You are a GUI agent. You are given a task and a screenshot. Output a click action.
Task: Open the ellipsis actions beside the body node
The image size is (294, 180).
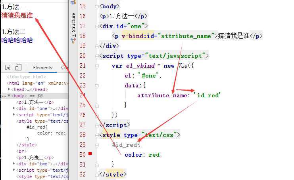(4, 96)
